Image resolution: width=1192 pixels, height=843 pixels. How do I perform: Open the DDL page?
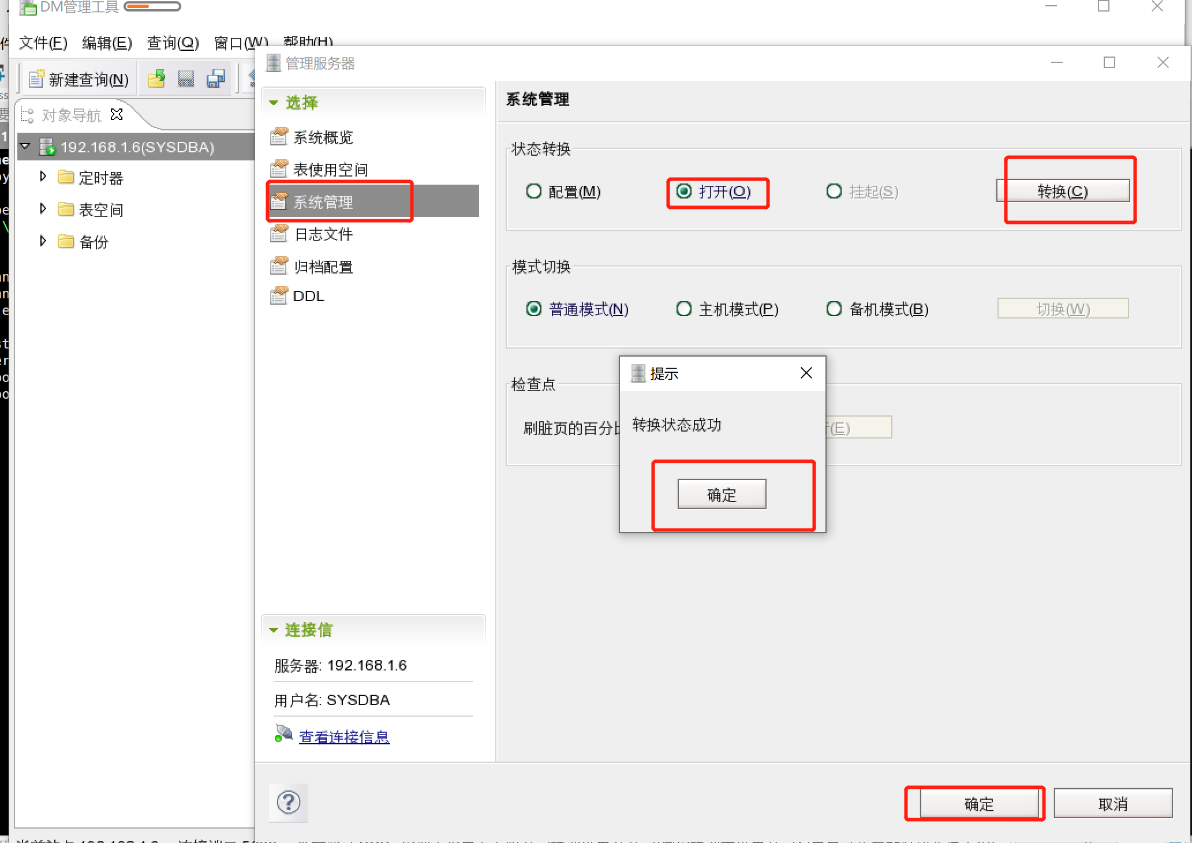pyautogui.click(x=308, y=296)
